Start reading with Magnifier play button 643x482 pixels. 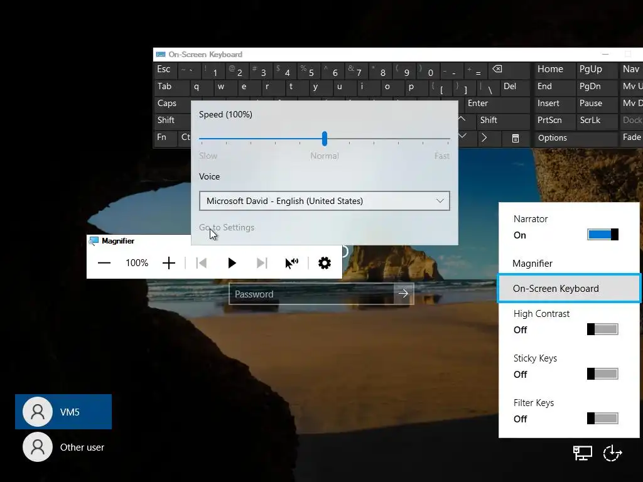tap(232, 263)
